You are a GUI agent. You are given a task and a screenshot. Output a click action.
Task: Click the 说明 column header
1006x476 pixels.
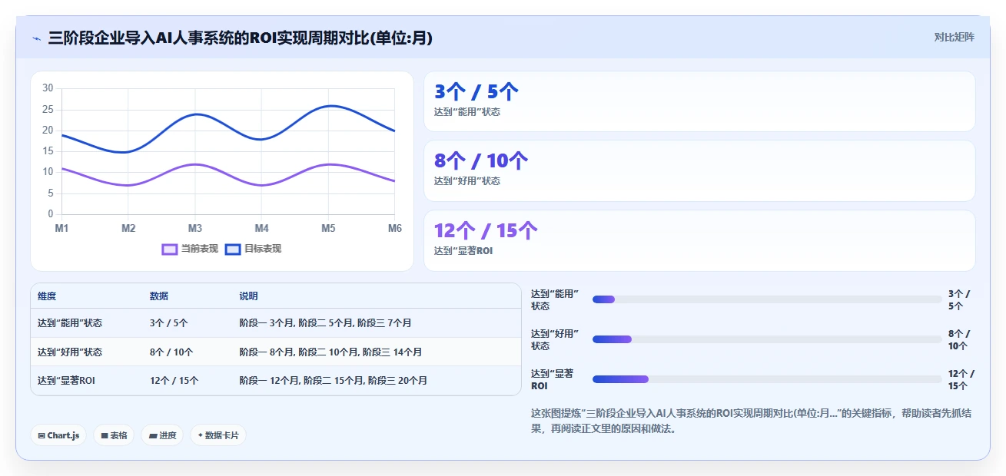(249, 296)
